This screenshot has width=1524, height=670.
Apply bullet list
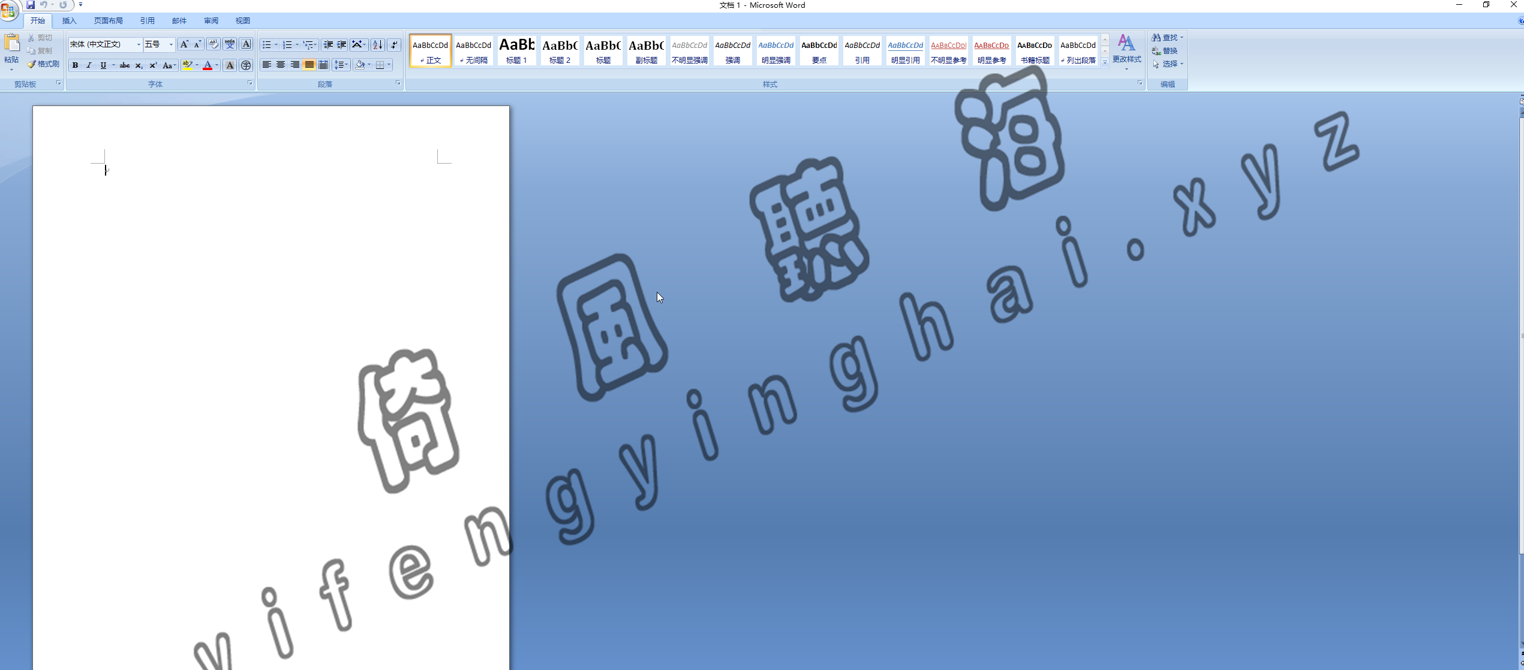pos(266,45)
